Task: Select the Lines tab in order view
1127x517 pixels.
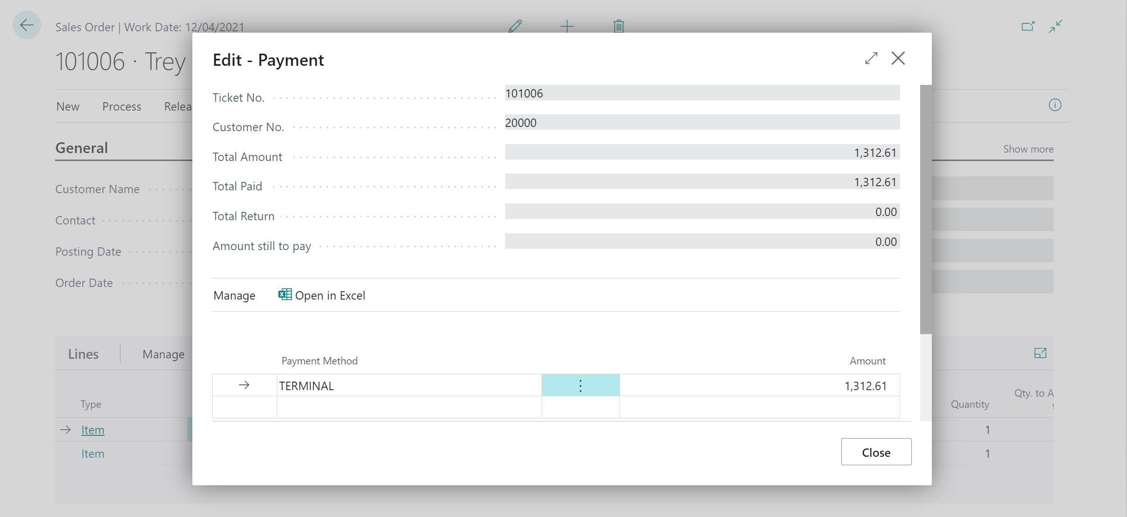Action: pos(83,353)
